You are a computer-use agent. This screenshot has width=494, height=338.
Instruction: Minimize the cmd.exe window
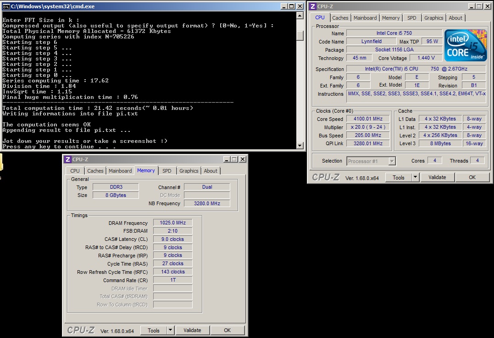(x=284, y=6)
